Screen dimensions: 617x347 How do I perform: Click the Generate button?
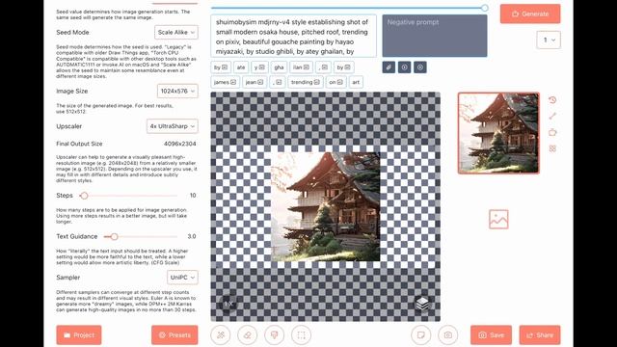coord(530,13)
